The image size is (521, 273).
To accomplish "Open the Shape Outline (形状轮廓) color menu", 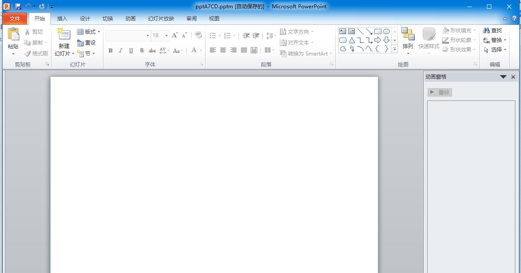I will [x=459, y=40].
